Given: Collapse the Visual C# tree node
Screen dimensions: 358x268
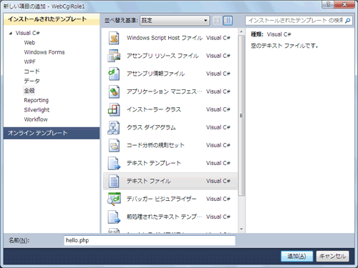Looking at the screenshot, I should 11,34.
